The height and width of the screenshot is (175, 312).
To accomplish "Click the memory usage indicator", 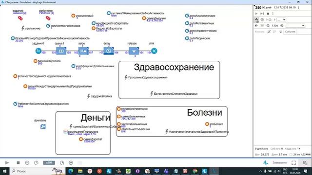I will click(x=300, y=155).
